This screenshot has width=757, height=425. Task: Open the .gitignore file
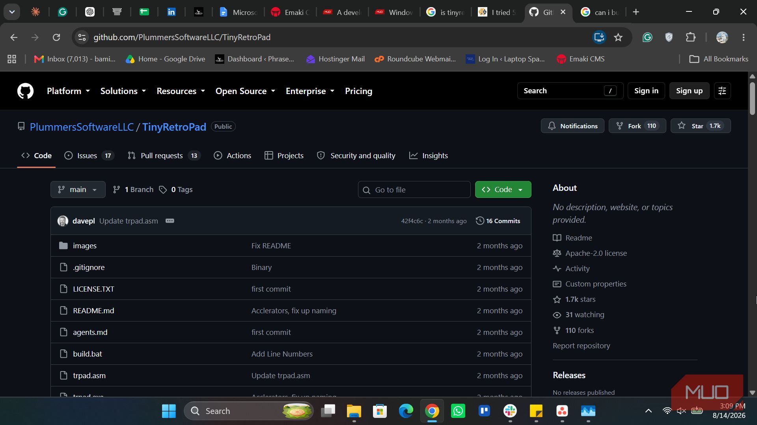pyautogui.click(x=89, y=268)
